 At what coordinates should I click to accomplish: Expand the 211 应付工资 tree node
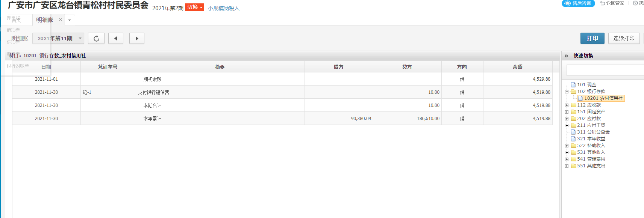[567, 125]
